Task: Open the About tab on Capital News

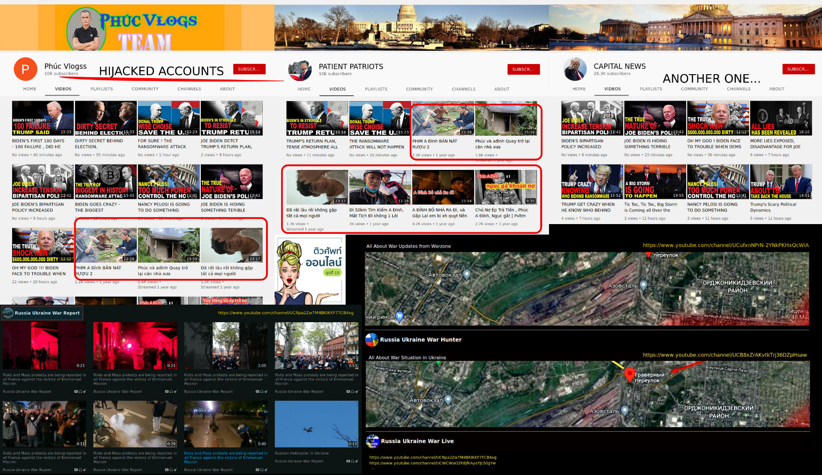Action: (x=777, y=89)
